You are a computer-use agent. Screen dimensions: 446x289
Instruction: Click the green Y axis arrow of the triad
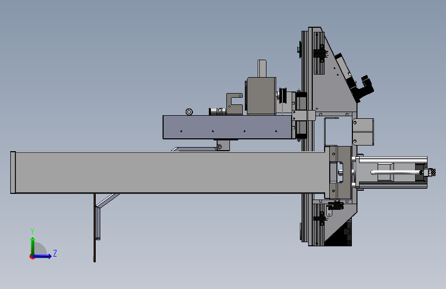[33, 245]
